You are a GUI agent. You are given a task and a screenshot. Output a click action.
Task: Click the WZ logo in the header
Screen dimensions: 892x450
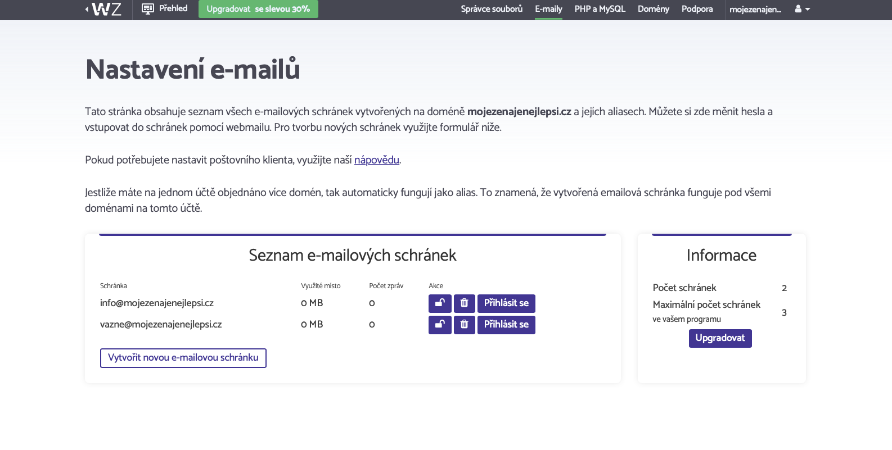point(107,9)
